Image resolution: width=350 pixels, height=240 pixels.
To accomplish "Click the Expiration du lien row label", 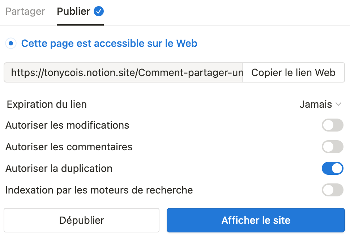I will coord(46,105).
